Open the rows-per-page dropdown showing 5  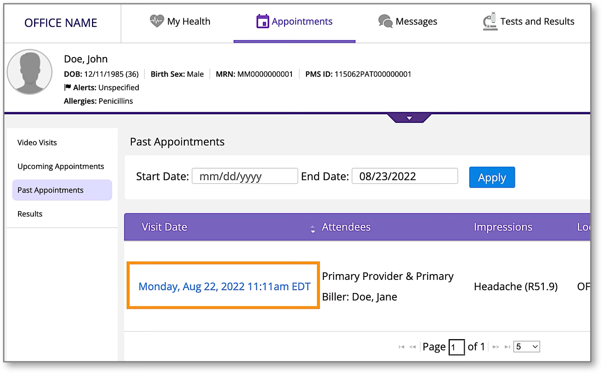pyautogui.click(x=526, y=347)
